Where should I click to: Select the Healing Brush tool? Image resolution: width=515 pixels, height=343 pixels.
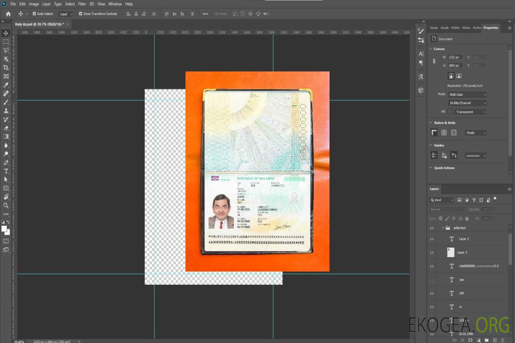[x=6, y=93]
